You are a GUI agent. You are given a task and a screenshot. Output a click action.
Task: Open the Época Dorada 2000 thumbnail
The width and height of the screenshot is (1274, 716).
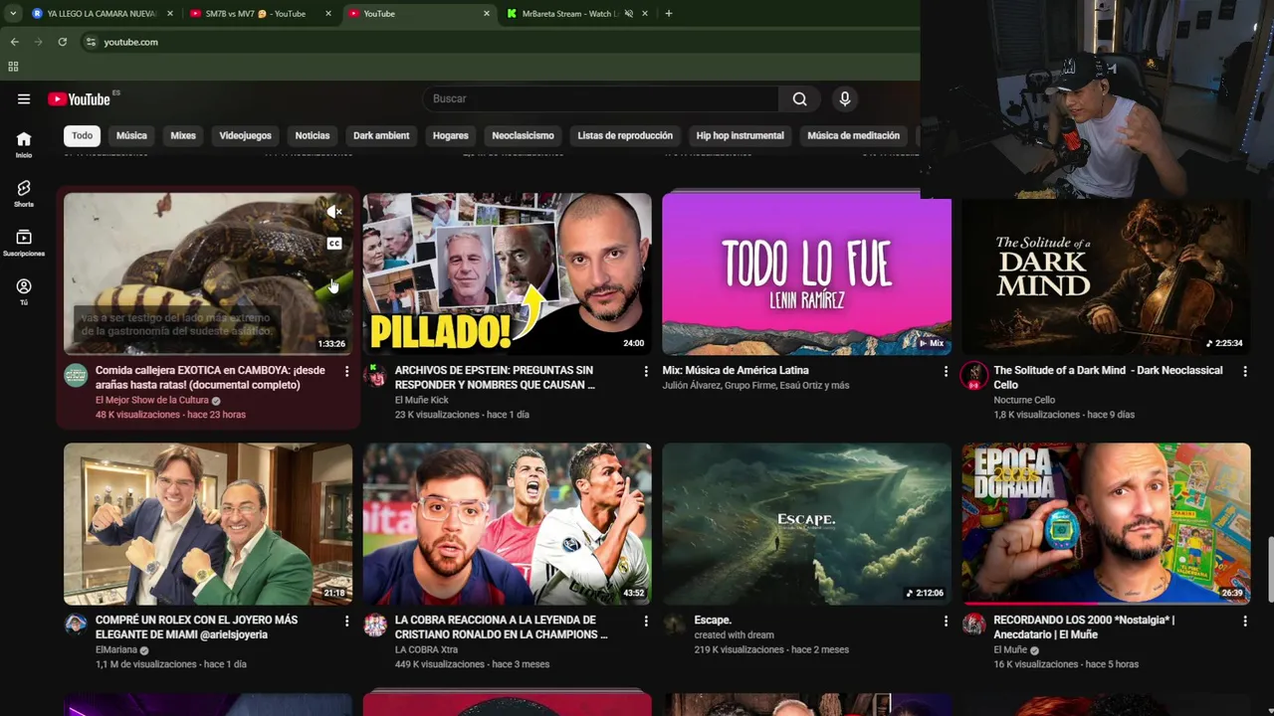[1106, 524]
